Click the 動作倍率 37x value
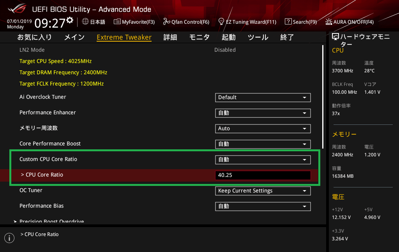The width and height of the screenshot is (399, 252). 336,114
